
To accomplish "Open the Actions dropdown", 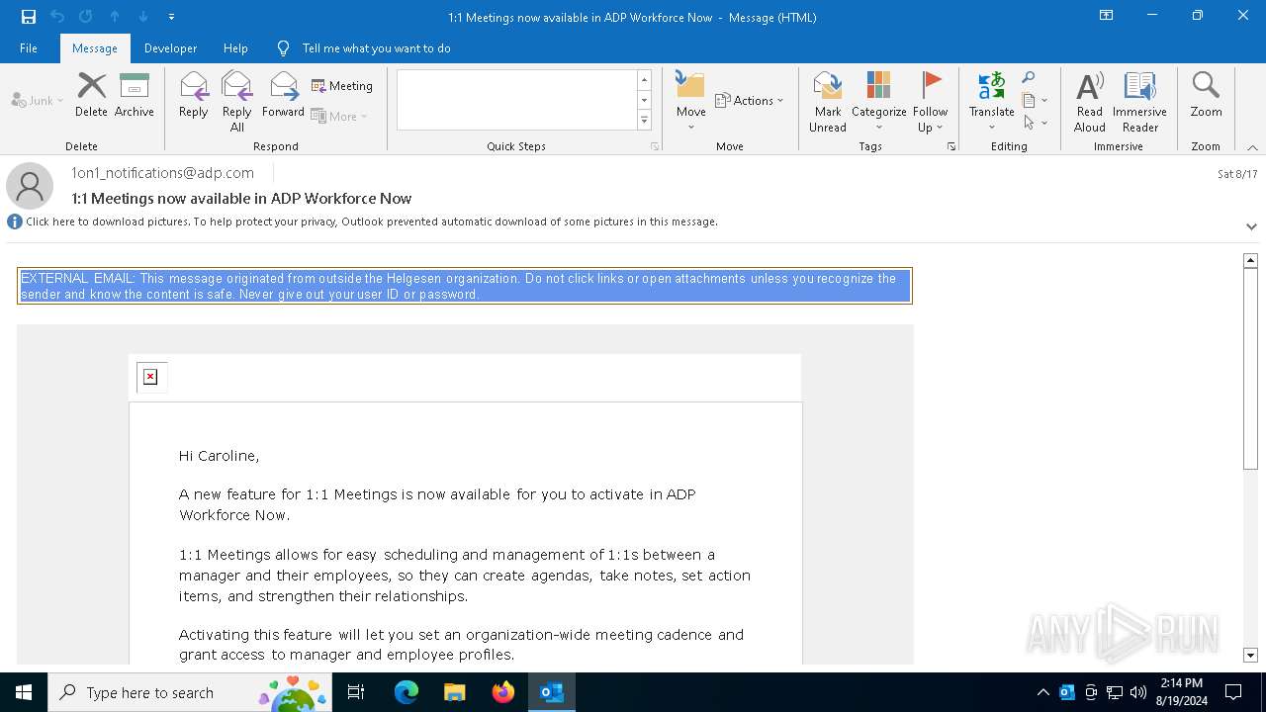I will point(749,100).
